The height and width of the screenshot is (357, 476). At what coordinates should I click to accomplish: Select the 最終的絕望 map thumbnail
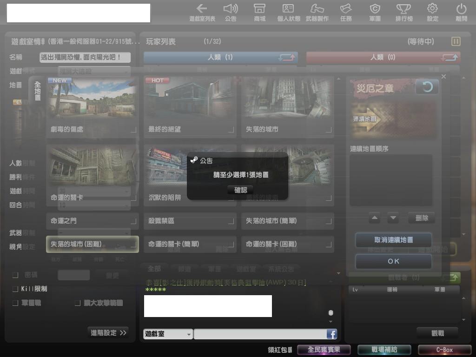point(190,107)
